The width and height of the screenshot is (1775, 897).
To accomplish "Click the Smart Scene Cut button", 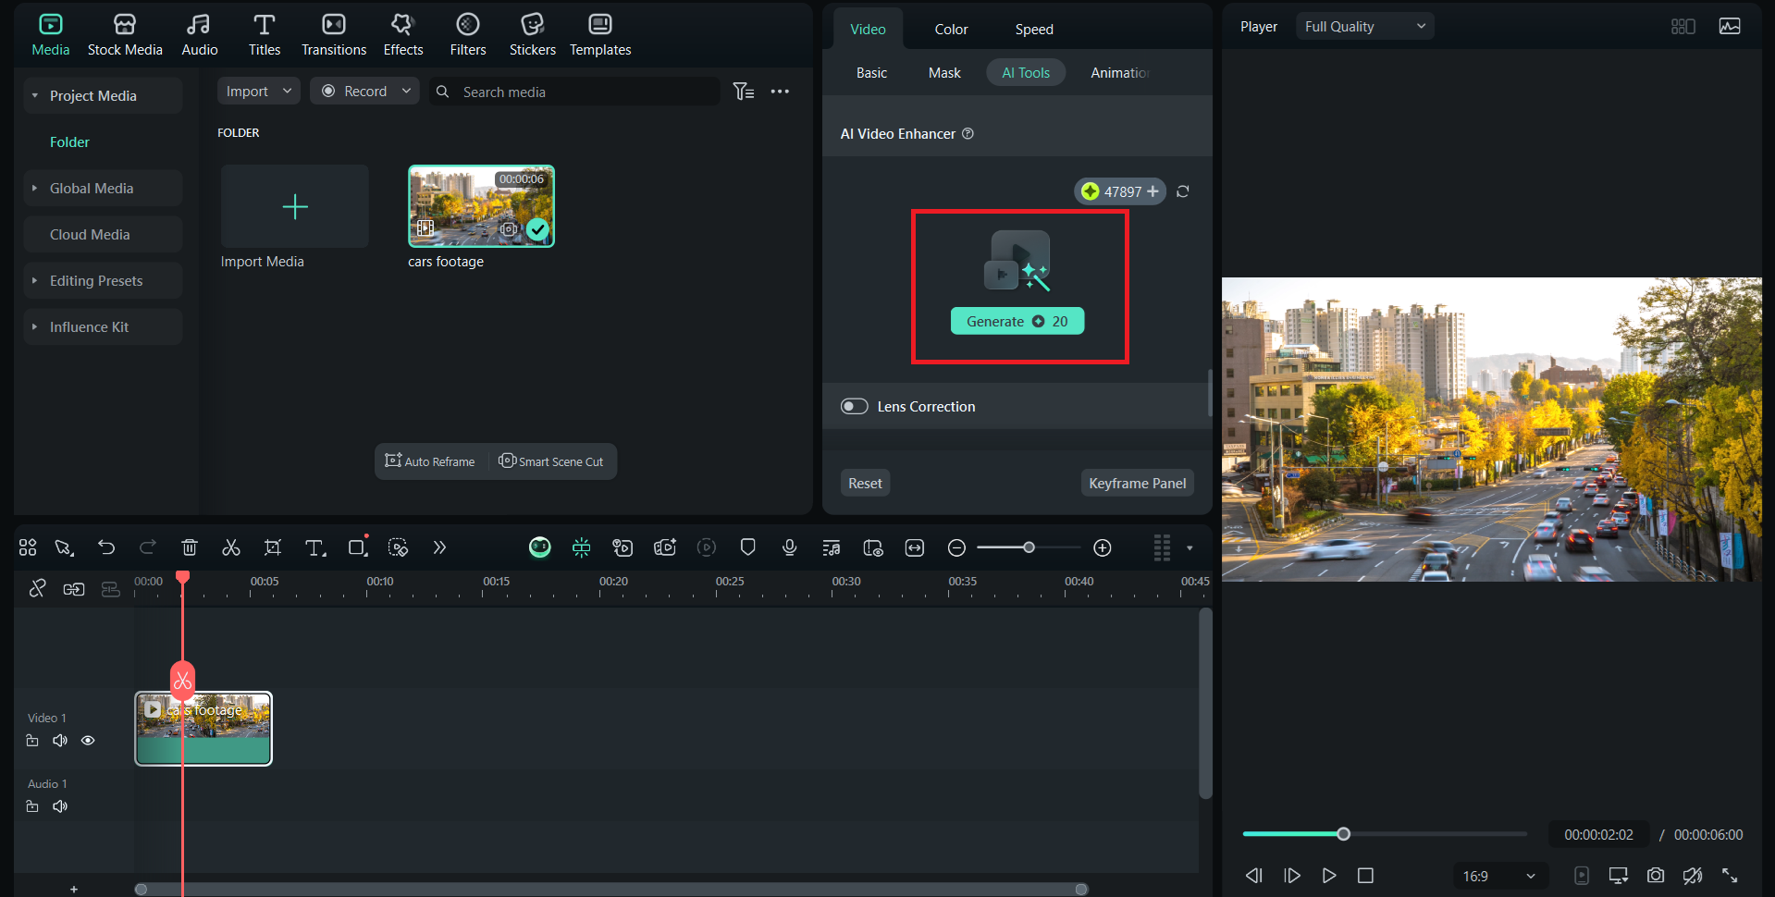I will 551,461.
